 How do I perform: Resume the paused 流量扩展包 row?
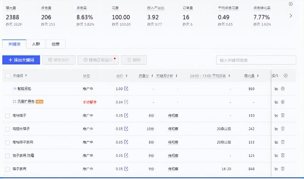(283, 102)
